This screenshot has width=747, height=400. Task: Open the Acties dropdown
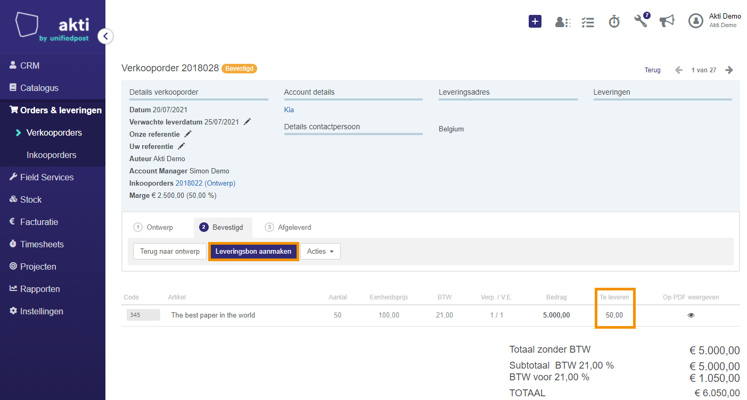pos(321,251)
